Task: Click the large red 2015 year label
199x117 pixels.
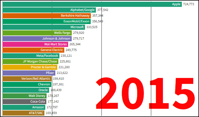Action: tap(145, 94)
